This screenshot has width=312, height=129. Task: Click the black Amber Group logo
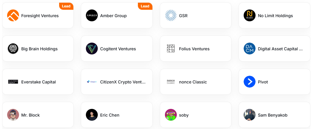[x=92, y=15]
